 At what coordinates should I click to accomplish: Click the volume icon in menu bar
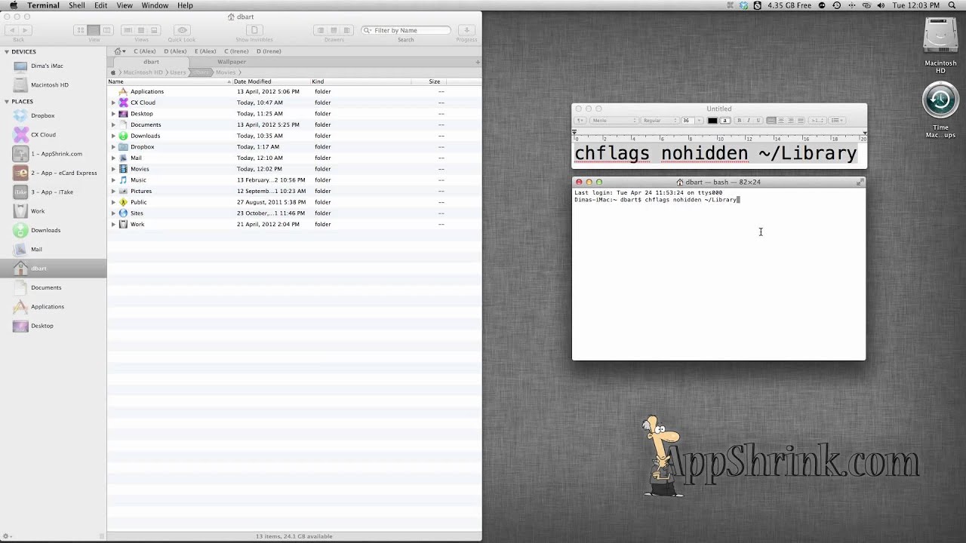tap(881, 5)
